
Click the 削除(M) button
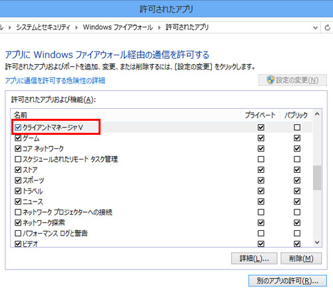pyautogui.click(x=301, y=258)
